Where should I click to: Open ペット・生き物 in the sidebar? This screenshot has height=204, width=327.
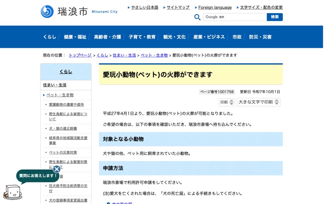[60, 95]
